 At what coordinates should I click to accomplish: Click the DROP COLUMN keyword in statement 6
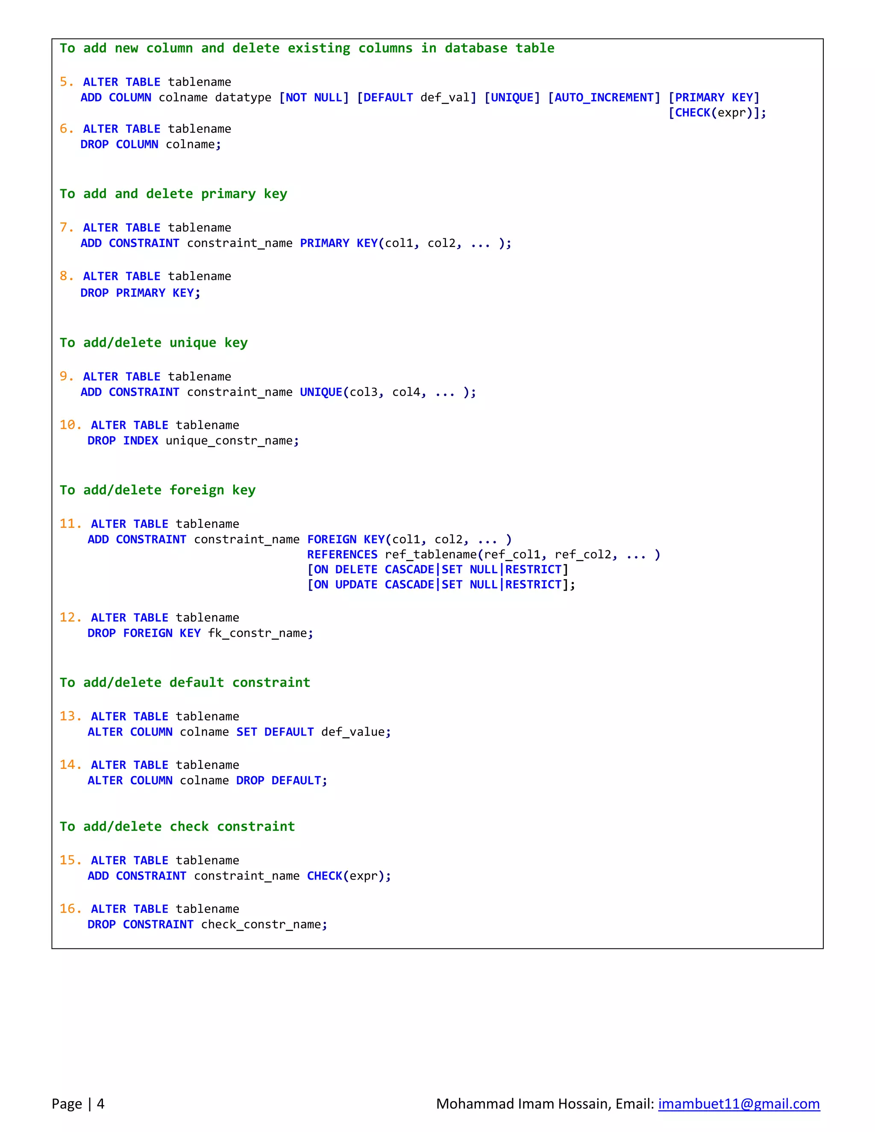click(x=119, y=144)
